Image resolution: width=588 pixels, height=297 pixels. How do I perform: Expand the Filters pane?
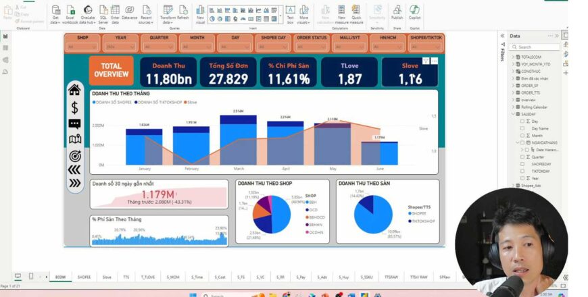502,36
